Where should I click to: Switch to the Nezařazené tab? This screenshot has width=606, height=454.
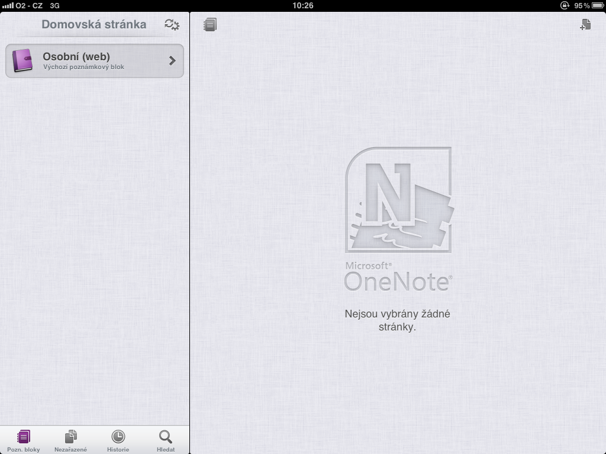71,440
